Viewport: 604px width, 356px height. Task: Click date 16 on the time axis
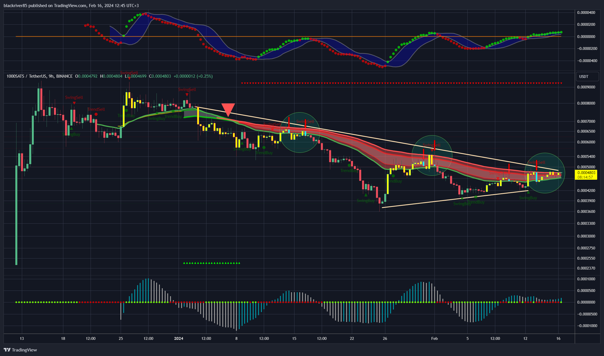(558, 338)
